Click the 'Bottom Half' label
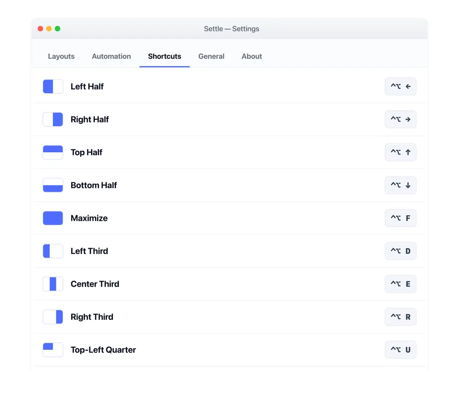 coord(93,185)
